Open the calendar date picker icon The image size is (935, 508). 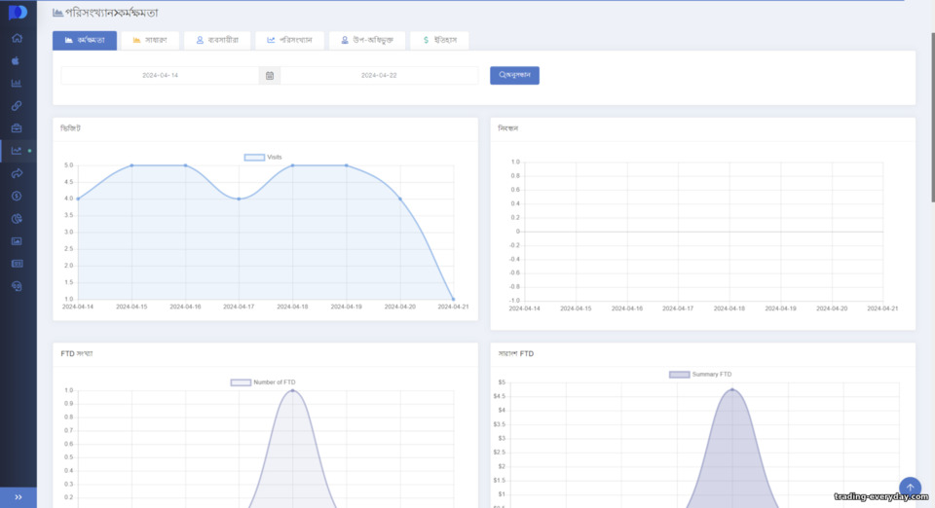pos(270,76)
